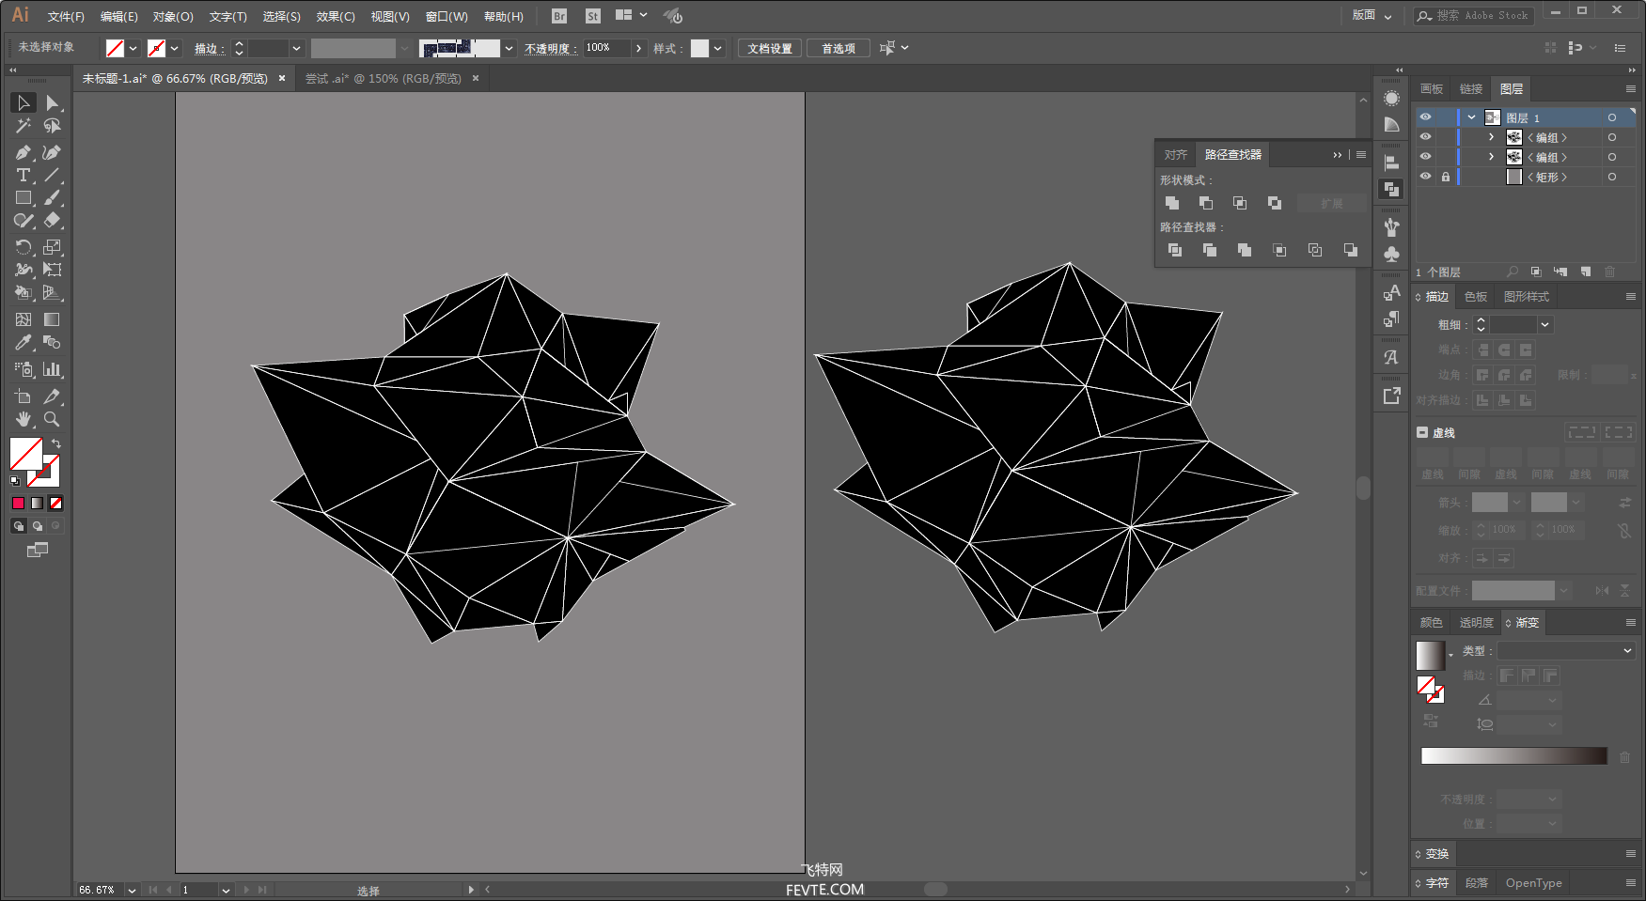Enable the 虚线 dashed line checkbox

[x=1422, y=432]
